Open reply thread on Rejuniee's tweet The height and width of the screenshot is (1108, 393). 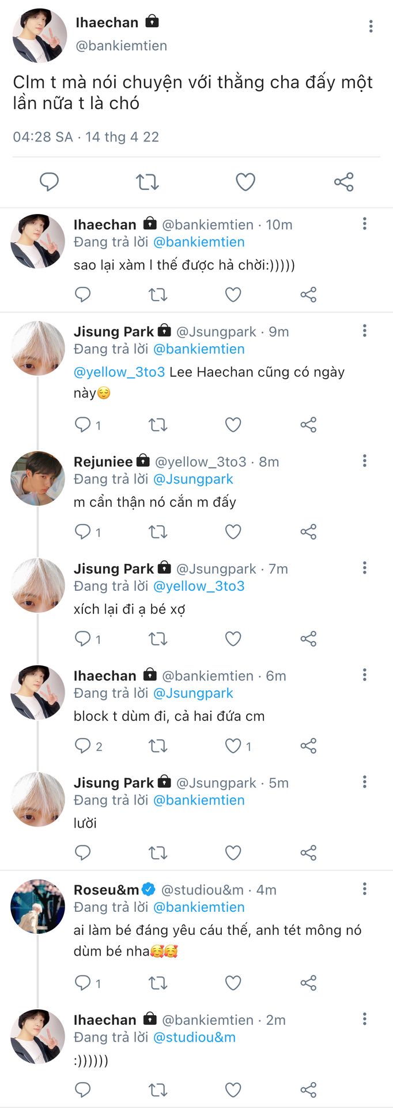point(84,531)
